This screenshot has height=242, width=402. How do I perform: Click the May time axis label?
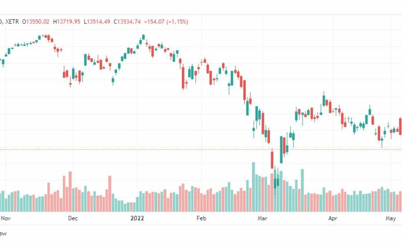pos(391,218)
